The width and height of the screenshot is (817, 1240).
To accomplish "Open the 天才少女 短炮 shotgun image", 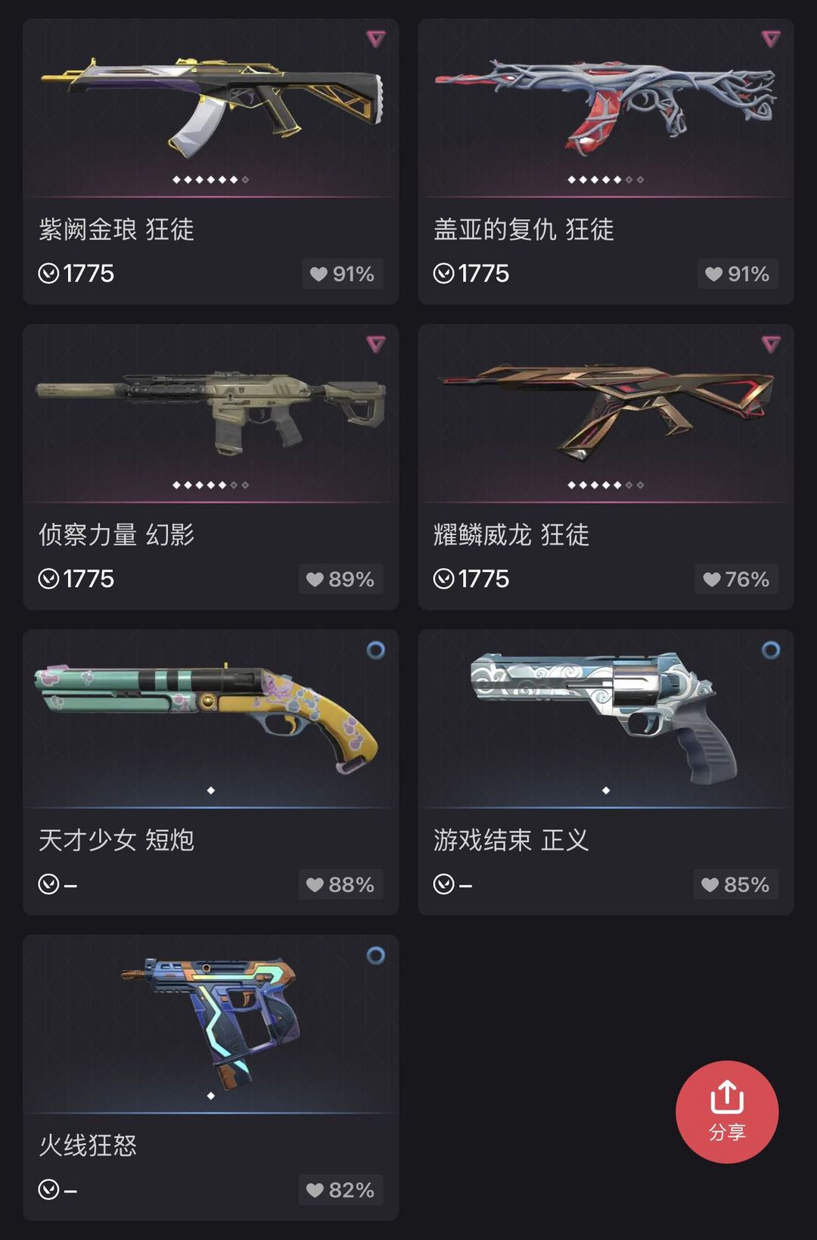I will [206, 717].
